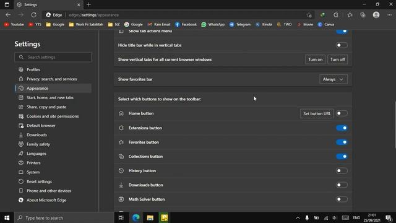396x223 pixels.
Task: Open Default browser settings
Action: 53,126
